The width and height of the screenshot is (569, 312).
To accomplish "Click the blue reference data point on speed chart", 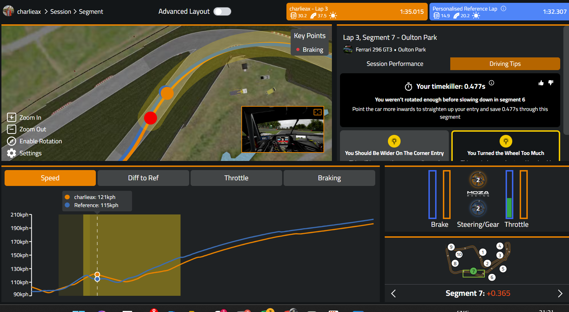I will point(97,279).
